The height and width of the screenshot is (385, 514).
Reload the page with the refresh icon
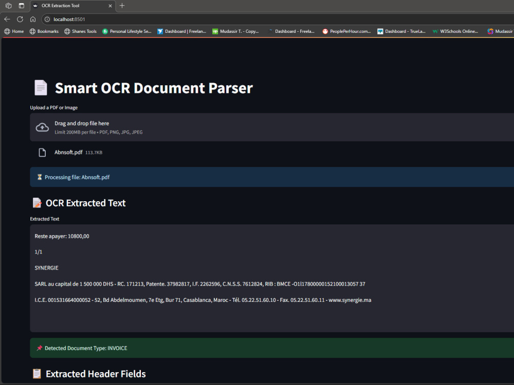pyautogui.click(x=20, y=20)
